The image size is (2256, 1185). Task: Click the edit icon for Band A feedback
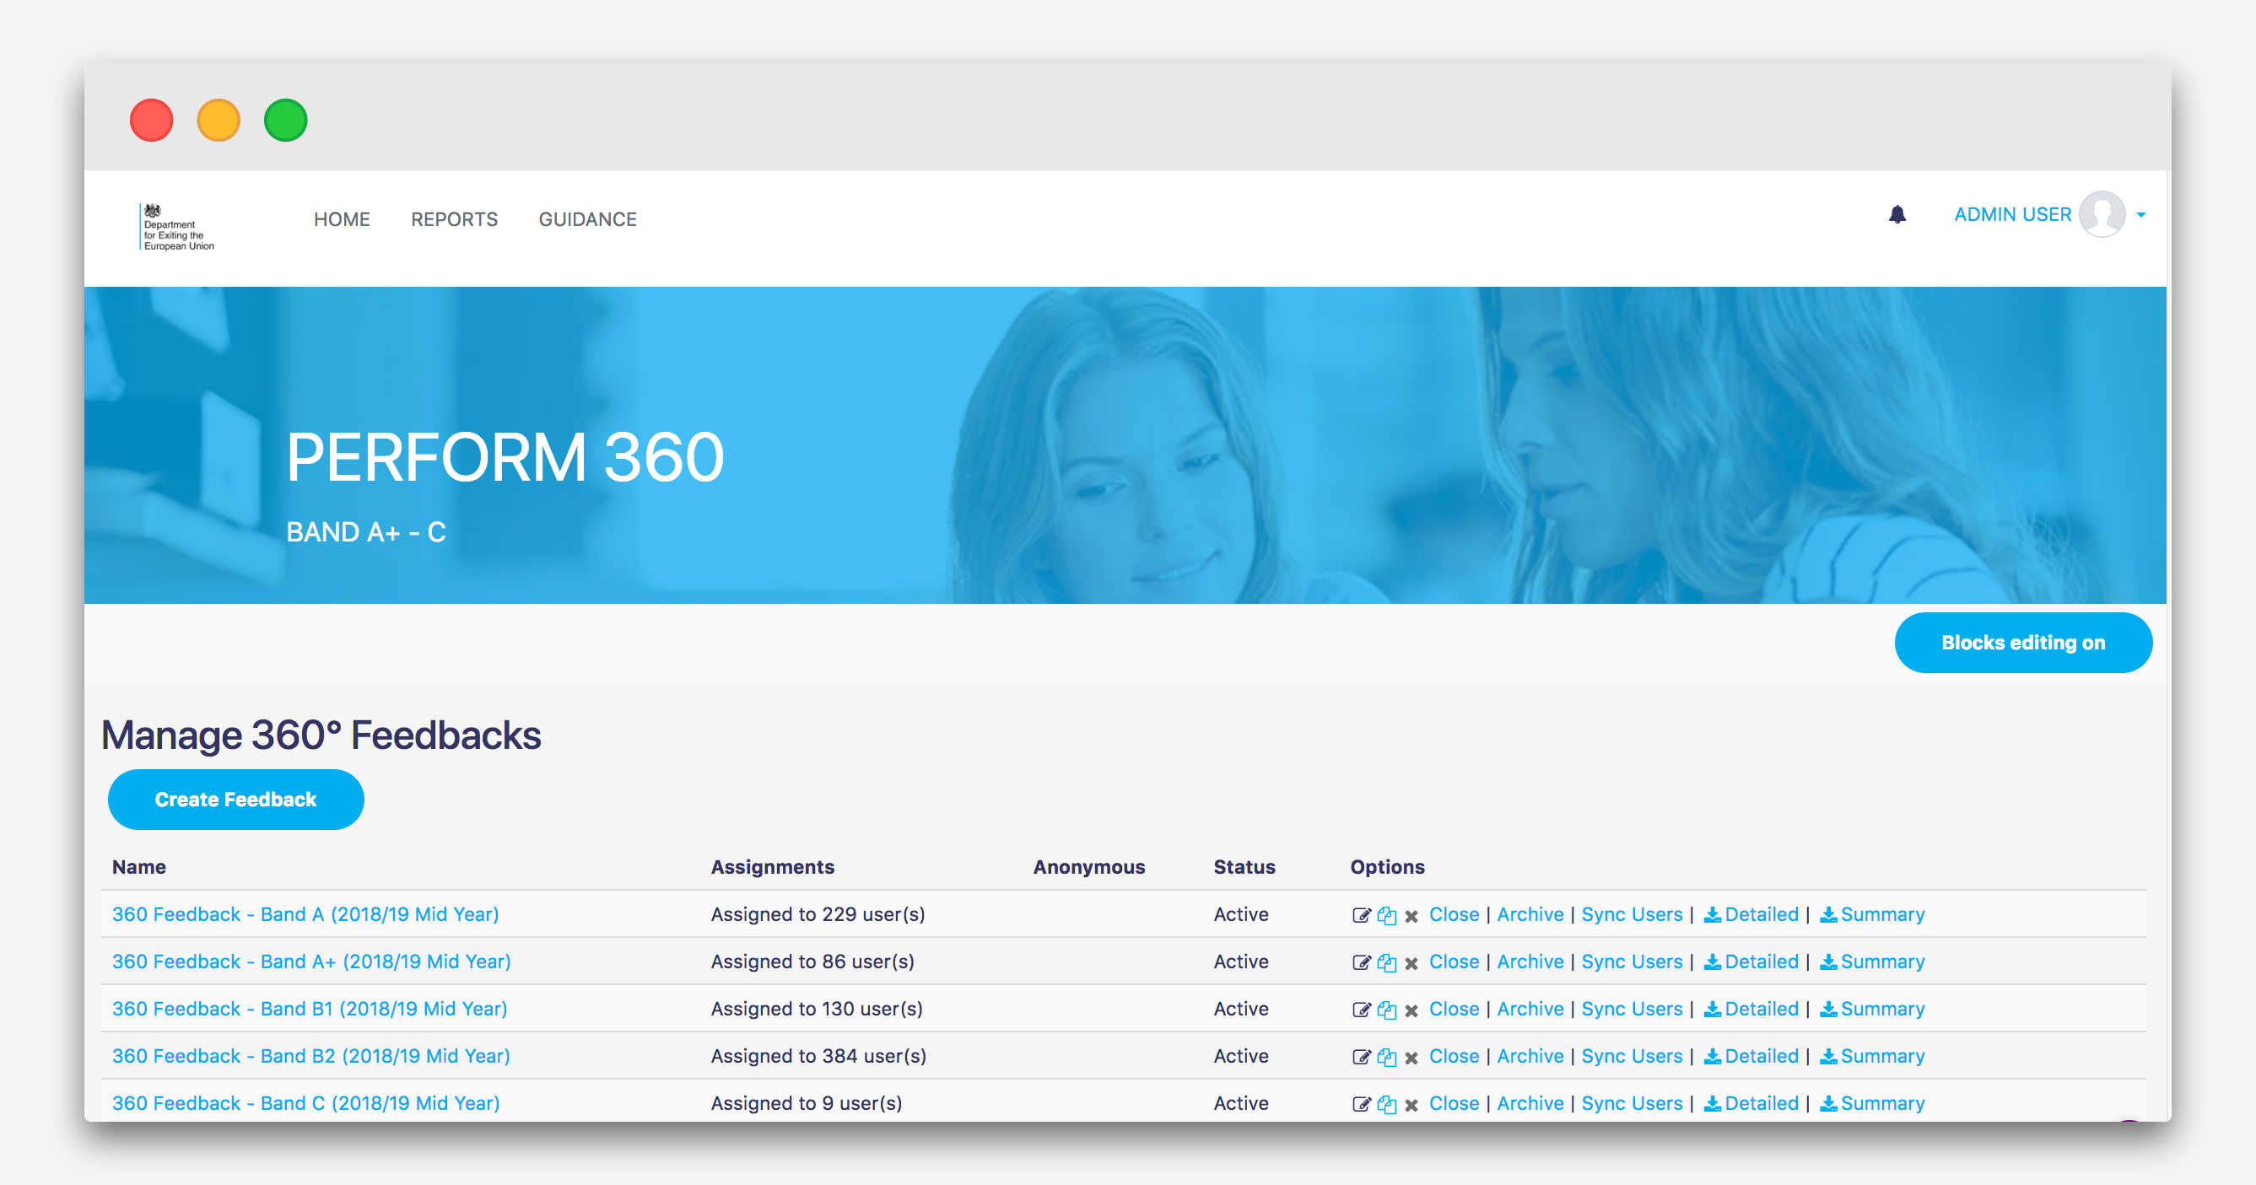click(x=1361, y=915)
